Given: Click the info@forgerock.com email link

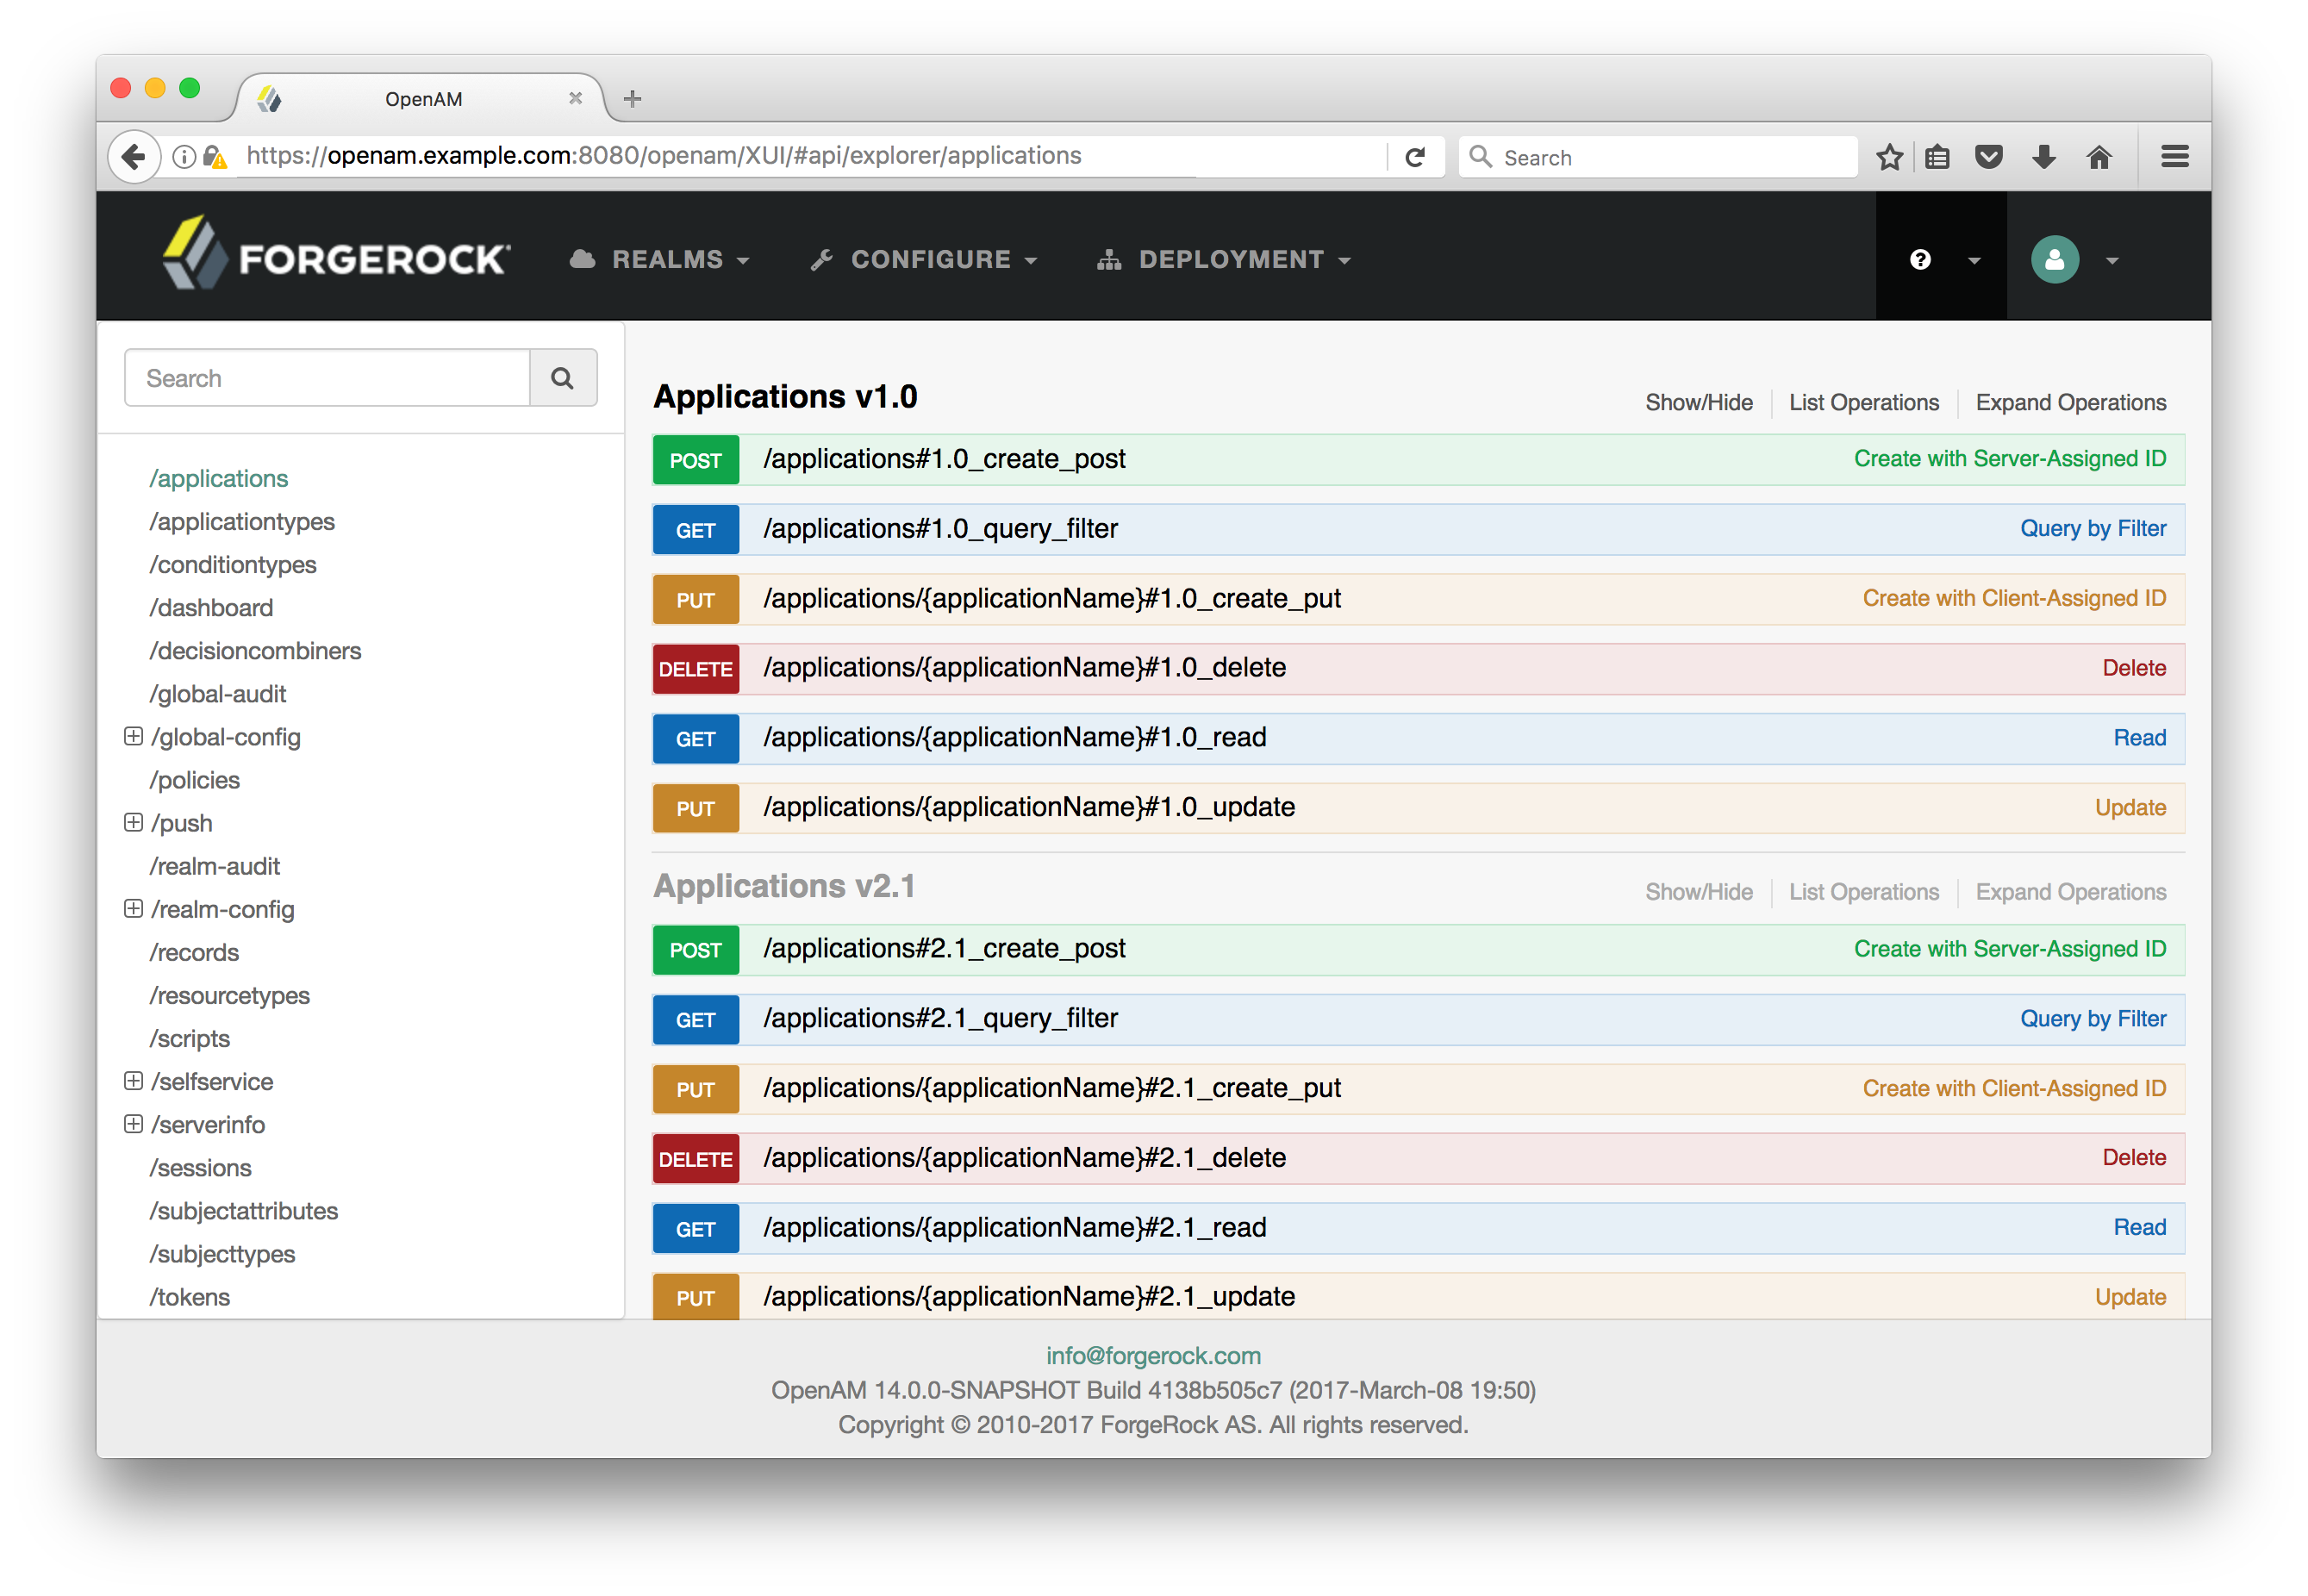Looking at the screenshot, I should [1154, 1356].
